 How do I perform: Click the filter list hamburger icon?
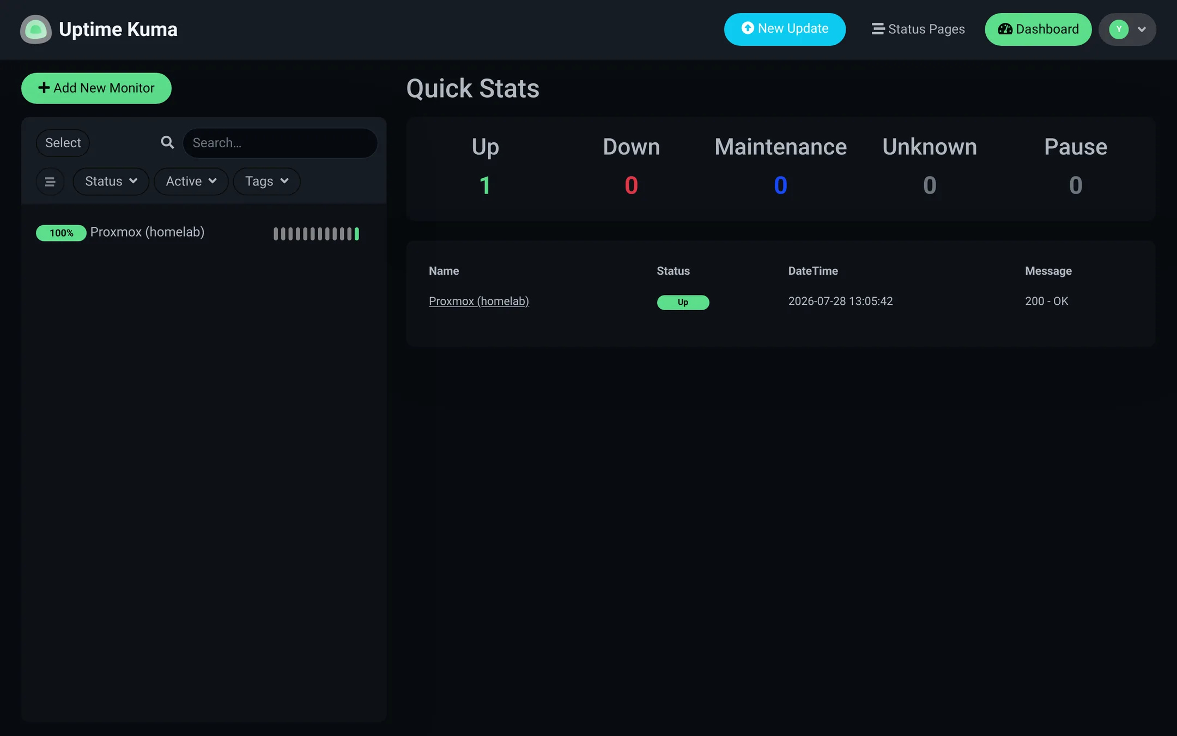tap(50, 182)
